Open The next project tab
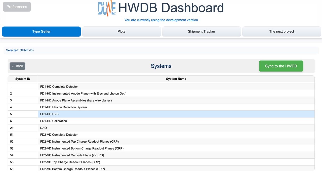 (x=281, y=31)
